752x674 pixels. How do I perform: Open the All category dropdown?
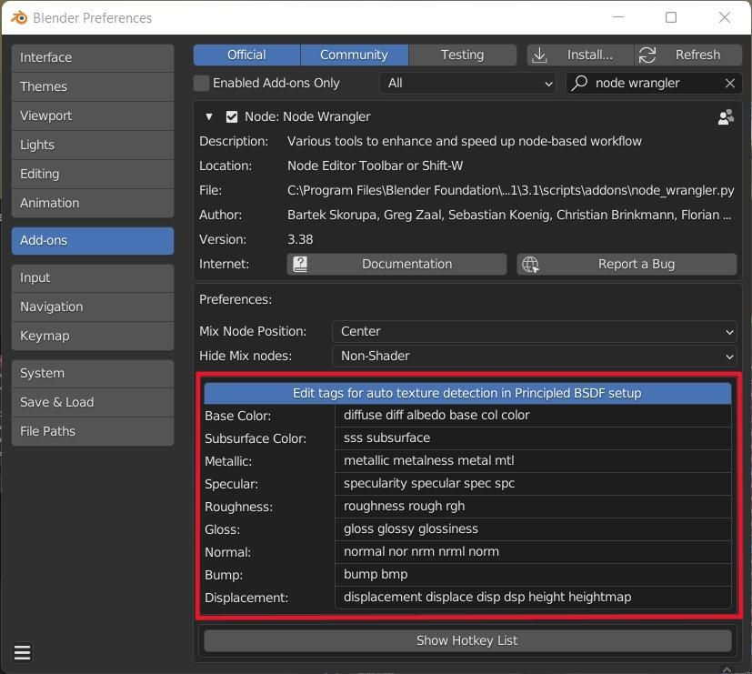pos(467,83)
